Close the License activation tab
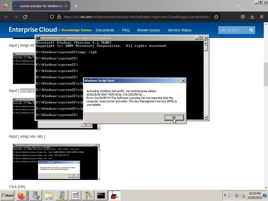Viewport: 268px width, 201px height. click(x=66, y=6)
